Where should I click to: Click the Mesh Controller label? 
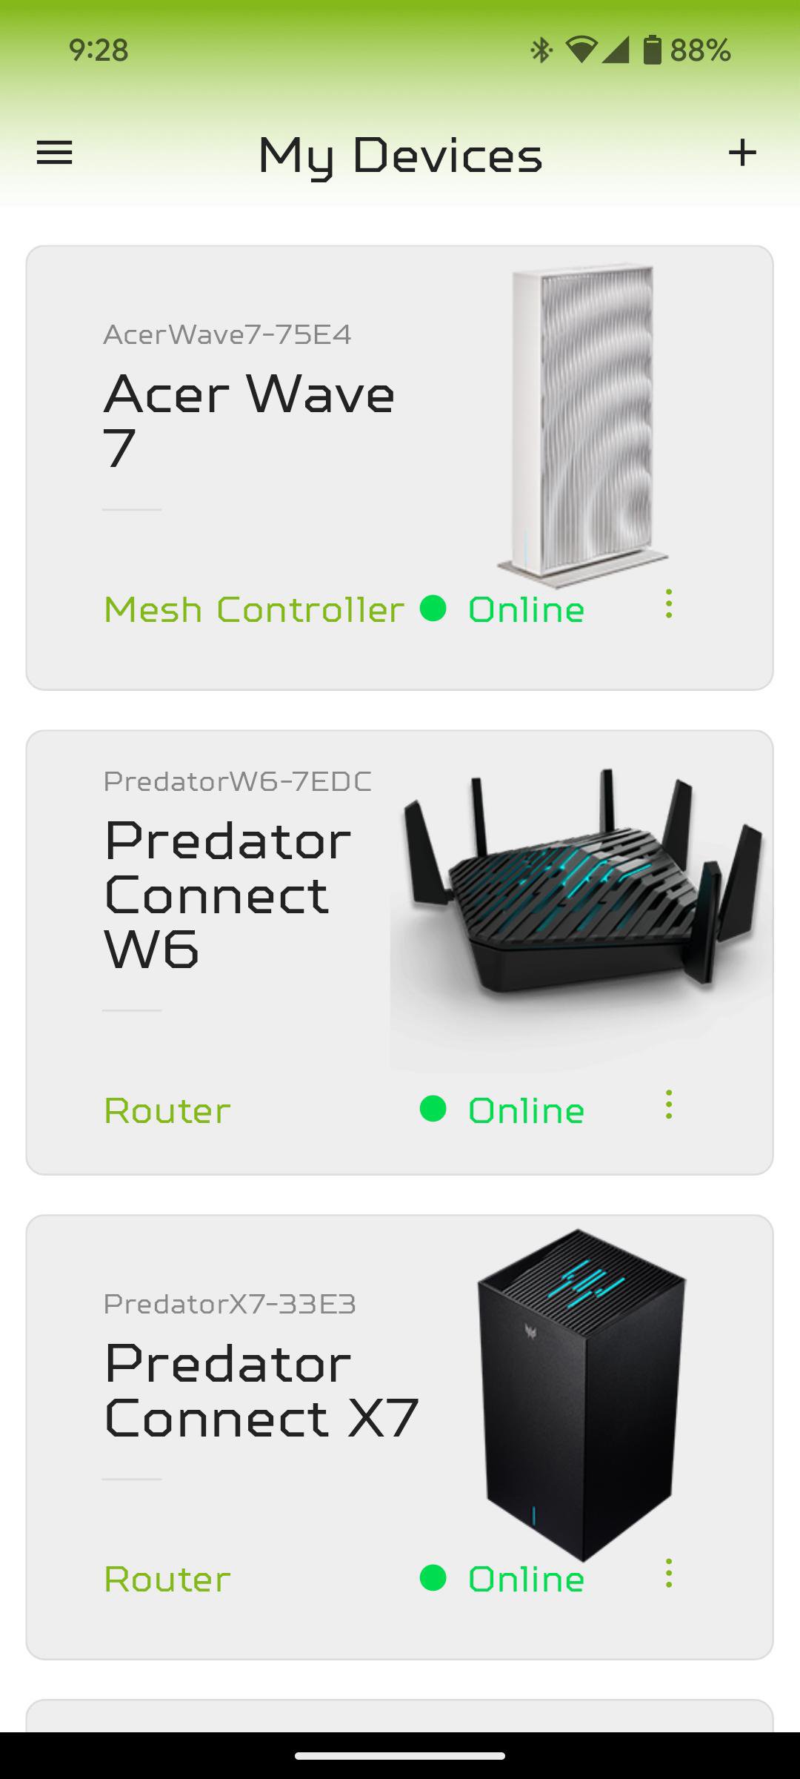click(x=254, y=609)
